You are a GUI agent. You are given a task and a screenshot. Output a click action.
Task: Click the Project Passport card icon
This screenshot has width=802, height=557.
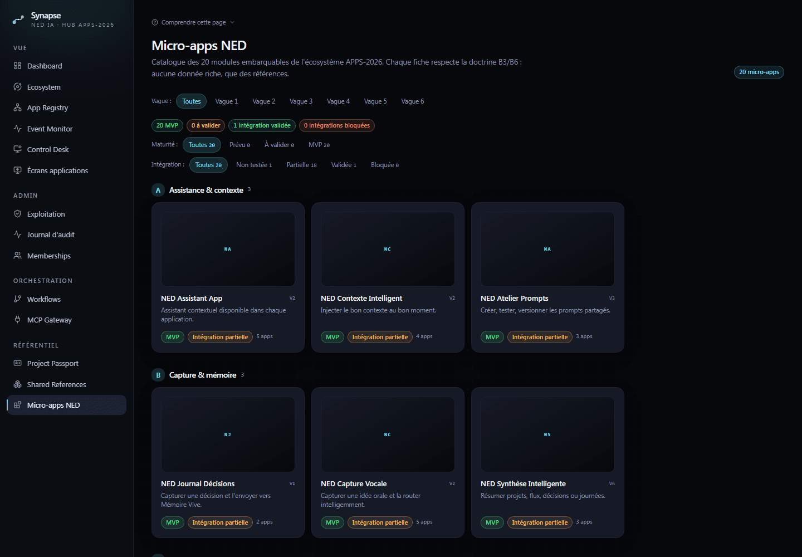(17, 363)
